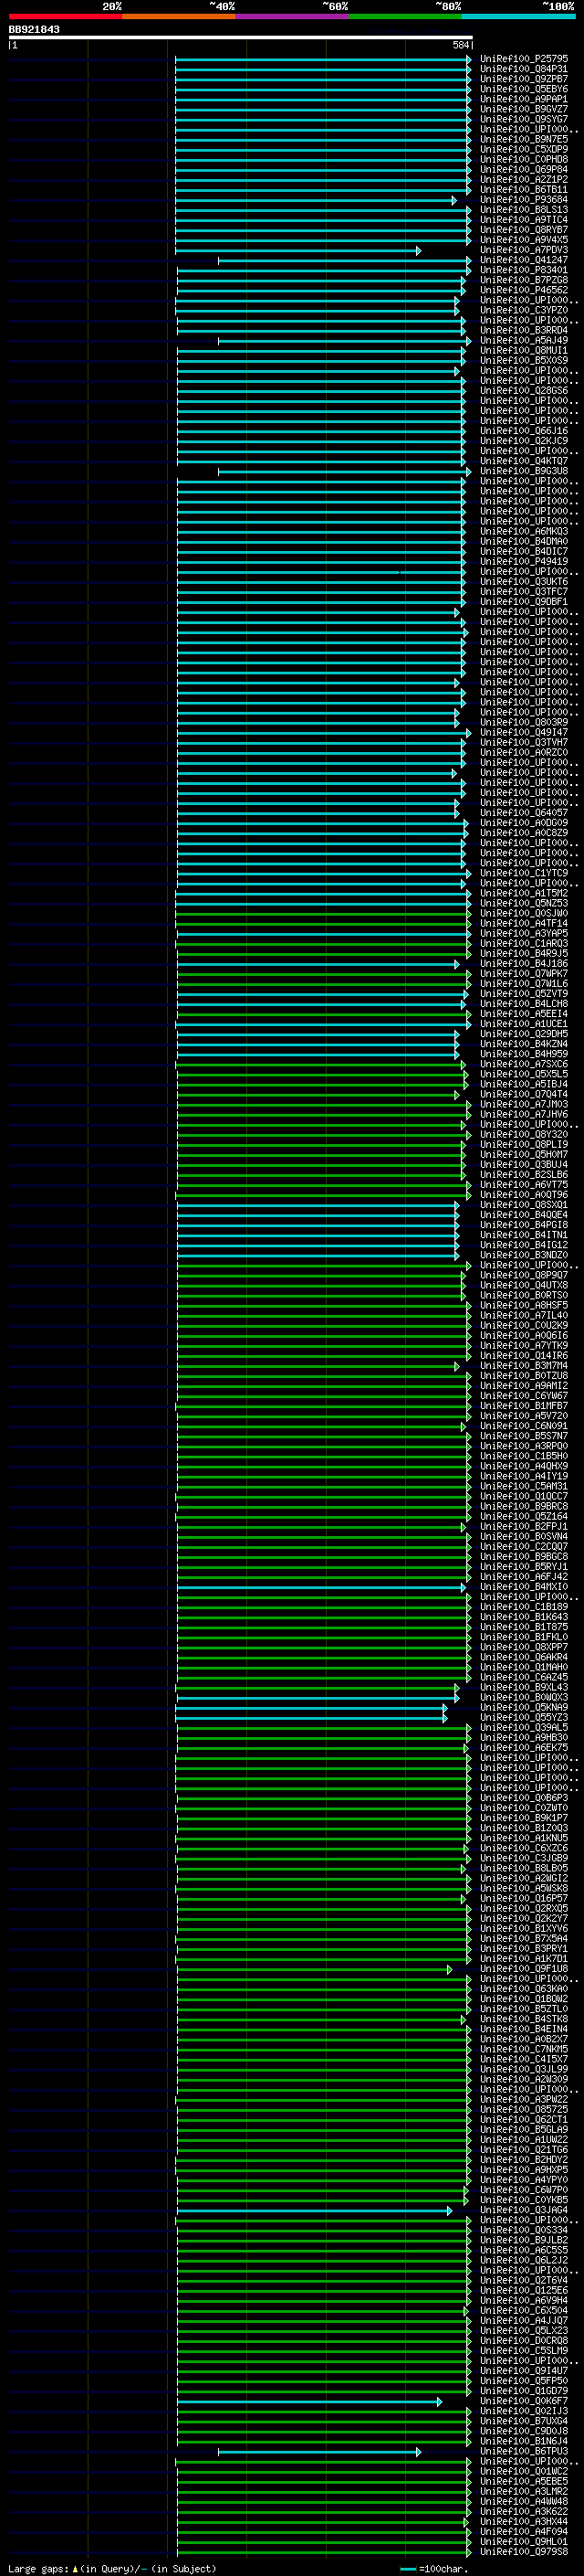The width and height of the screenshot is (584, 2576).
Task: Click the white query sequence bar
Action: click(241, 38)
